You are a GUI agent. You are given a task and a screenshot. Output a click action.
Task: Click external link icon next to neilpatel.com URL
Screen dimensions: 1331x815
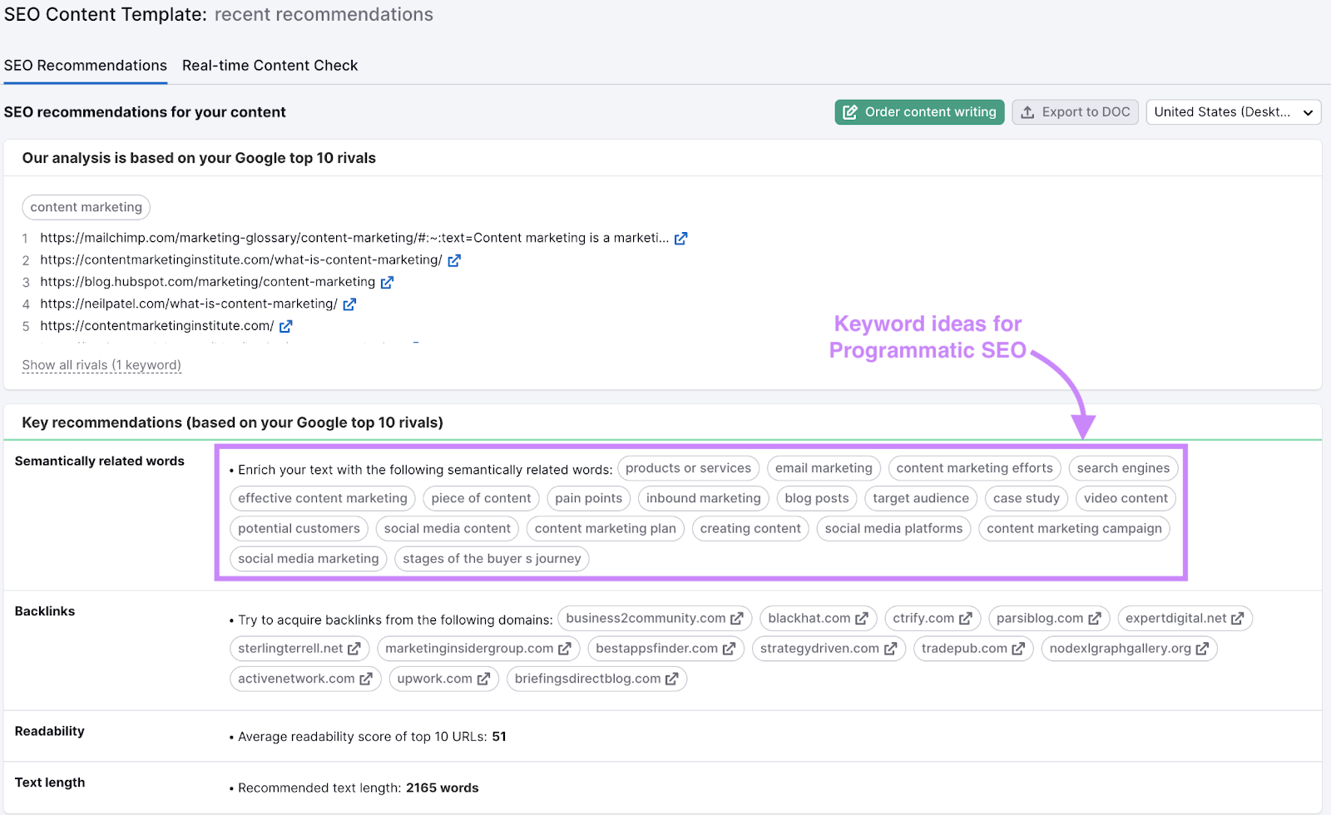coord(349,304)
